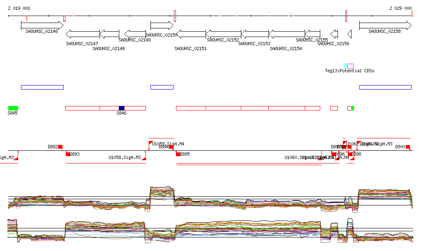This screenshot has height=251, width=421.
Task: Click the end coordinate 2 029 000
Action: [400, 8]
